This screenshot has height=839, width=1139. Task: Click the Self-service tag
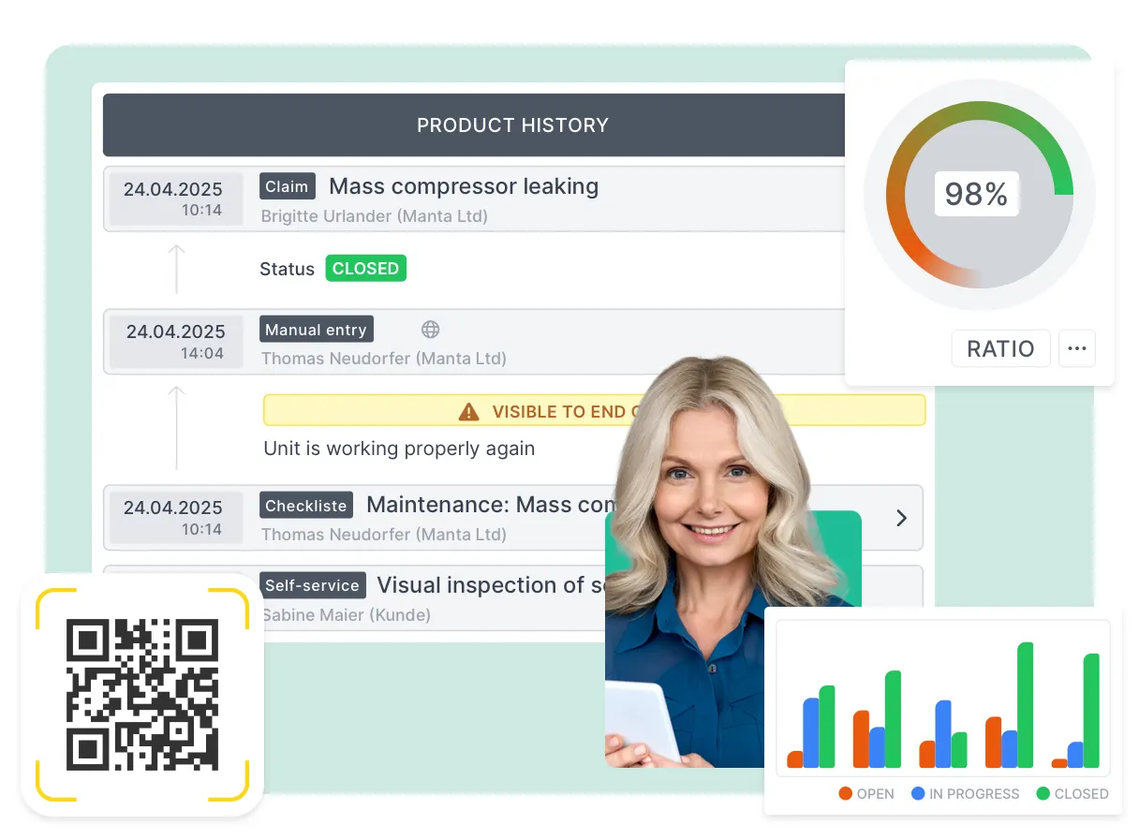(312, 585)
